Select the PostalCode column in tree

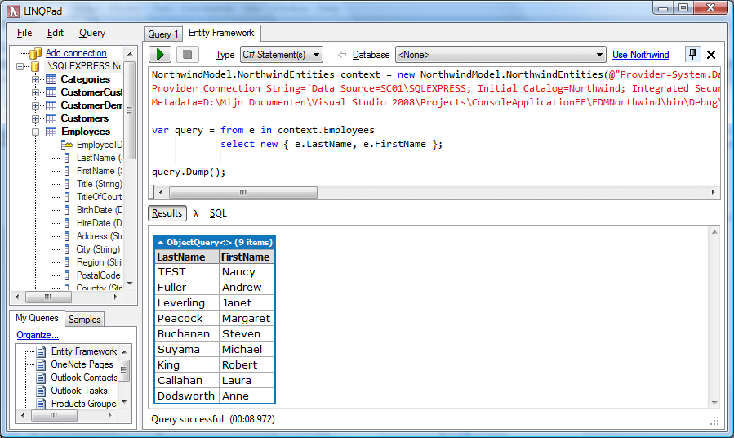(98, 275)
